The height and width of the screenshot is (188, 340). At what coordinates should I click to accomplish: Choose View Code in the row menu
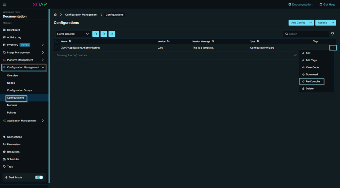point(312,68)
